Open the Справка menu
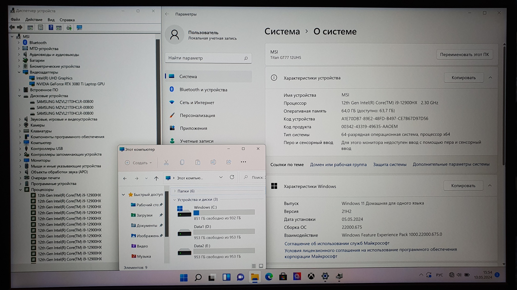 click(x=67, y=20)
